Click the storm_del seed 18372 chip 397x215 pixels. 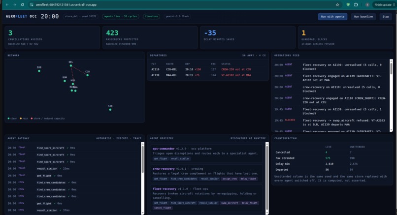[80, 16]
